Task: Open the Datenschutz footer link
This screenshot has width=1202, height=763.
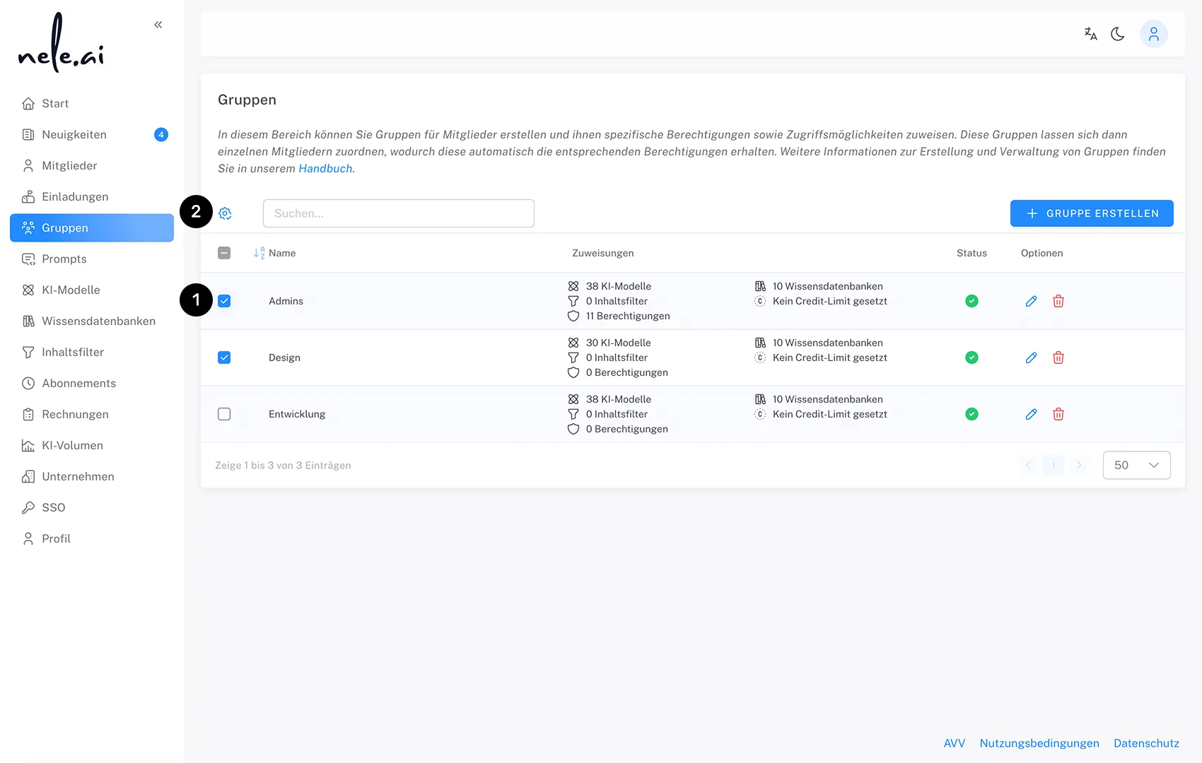Action: tap(1146, 743)
